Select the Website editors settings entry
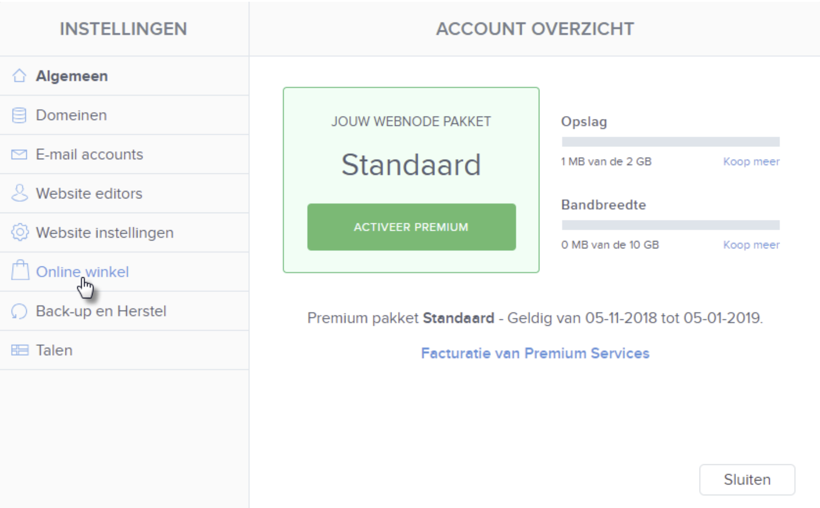The image size is (820, 508). [88, 193]
